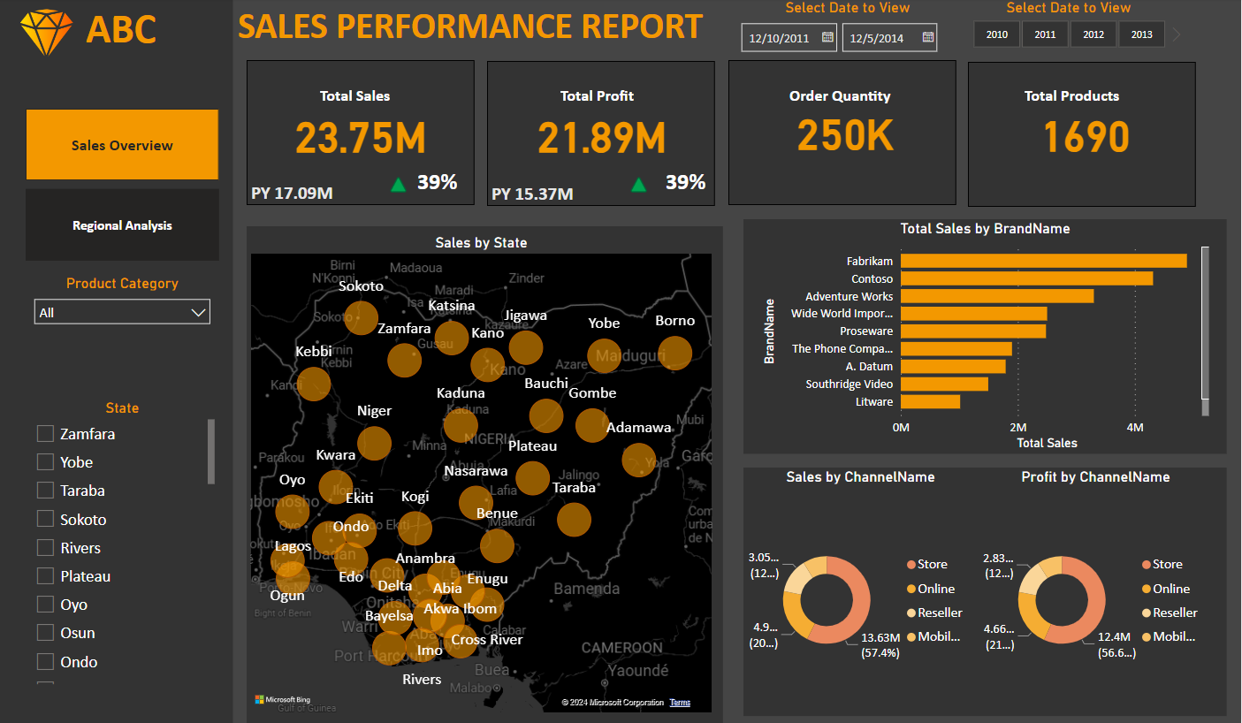The width and height of the screenshot is (1242, 723).
Task: Click the Total Products 1690 value
Action: tap(1086, 136)
